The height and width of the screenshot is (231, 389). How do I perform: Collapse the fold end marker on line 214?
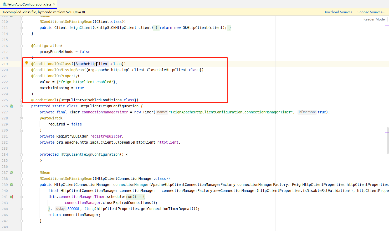tap(22, 34)
